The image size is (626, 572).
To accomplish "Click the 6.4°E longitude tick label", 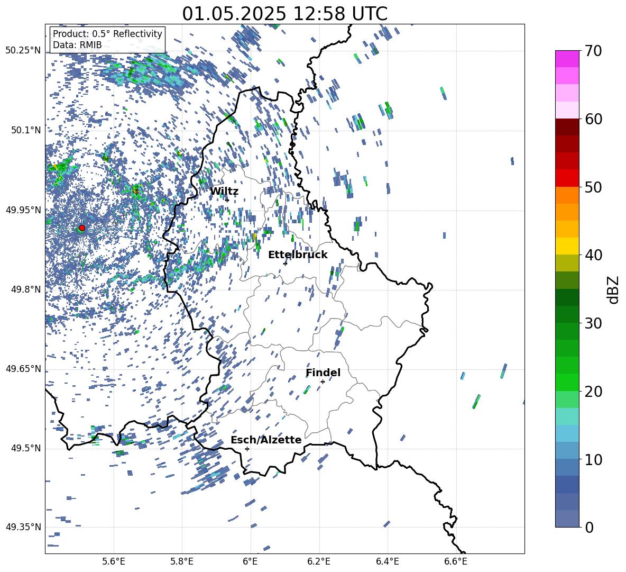I will (x=387, y=561).
